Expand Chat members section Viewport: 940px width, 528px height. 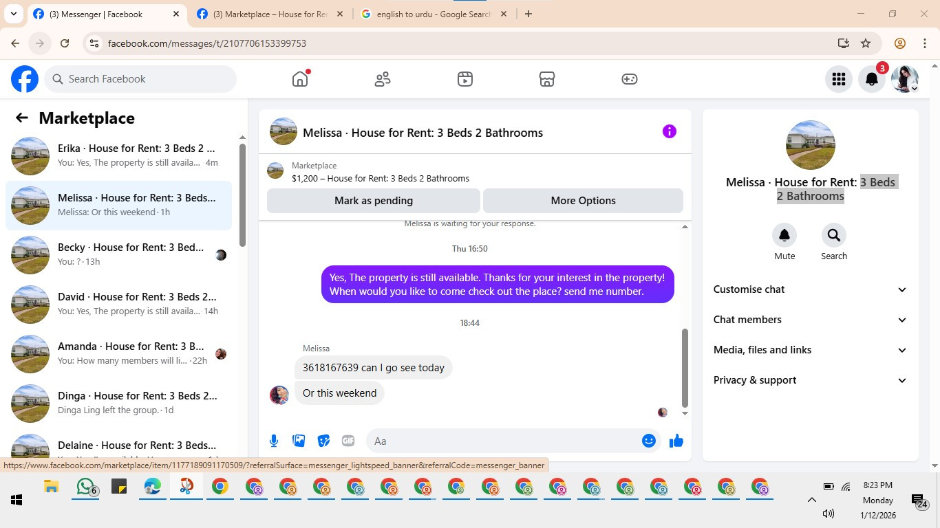pos(810,320)
